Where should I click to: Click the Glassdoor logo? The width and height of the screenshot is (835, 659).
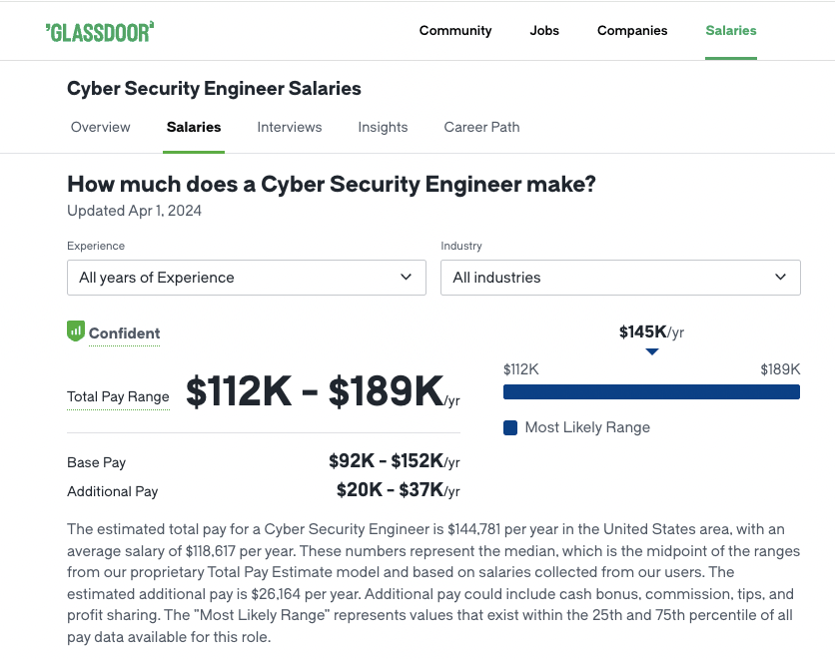[100, 31]
